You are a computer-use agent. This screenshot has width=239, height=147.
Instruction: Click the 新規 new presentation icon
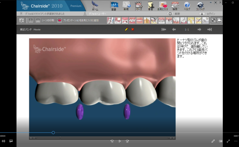[126, 6]
